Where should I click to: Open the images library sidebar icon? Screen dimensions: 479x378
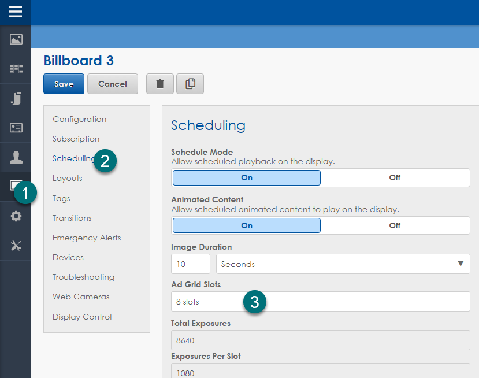pyautogui.click(x=16, y=39)
